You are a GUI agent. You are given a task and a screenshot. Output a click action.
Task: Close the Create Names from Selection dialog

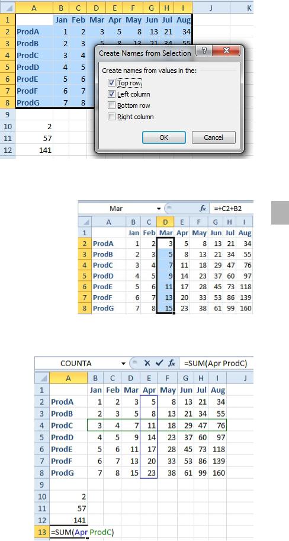pos(226,51)
